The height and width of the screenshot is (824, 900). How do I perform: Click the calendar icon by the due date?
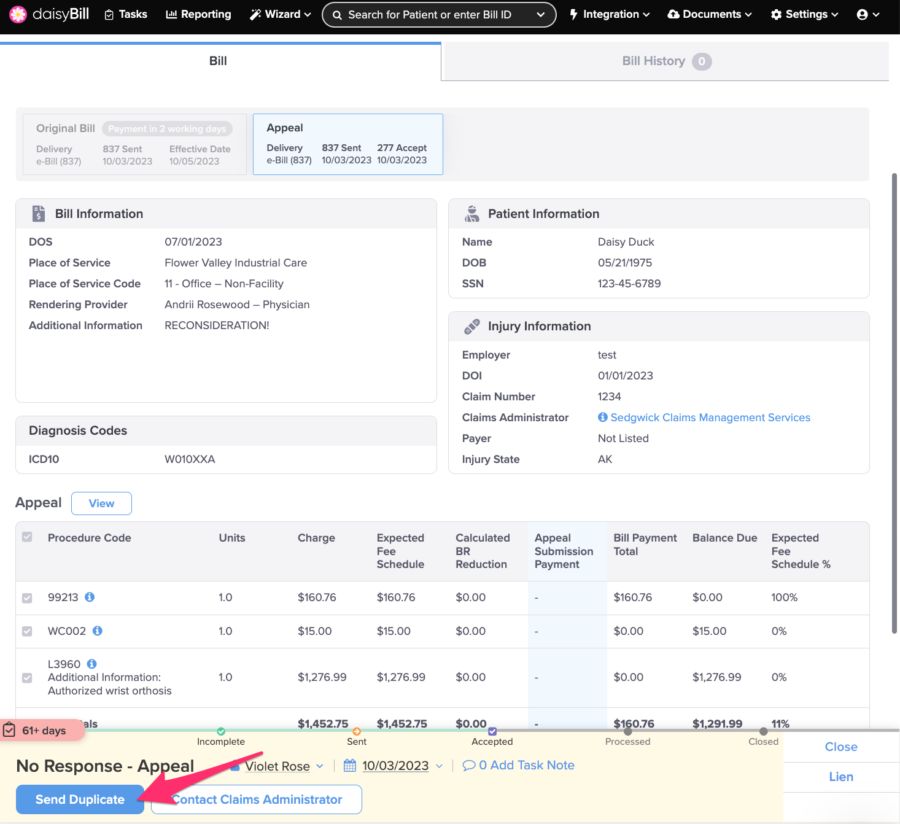point(350,766)
